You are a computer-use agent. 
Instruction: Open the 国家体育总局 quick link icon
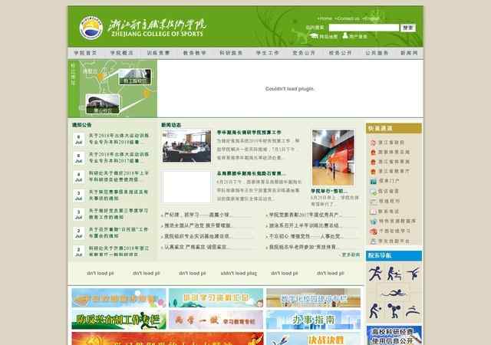tap(373, 152)
